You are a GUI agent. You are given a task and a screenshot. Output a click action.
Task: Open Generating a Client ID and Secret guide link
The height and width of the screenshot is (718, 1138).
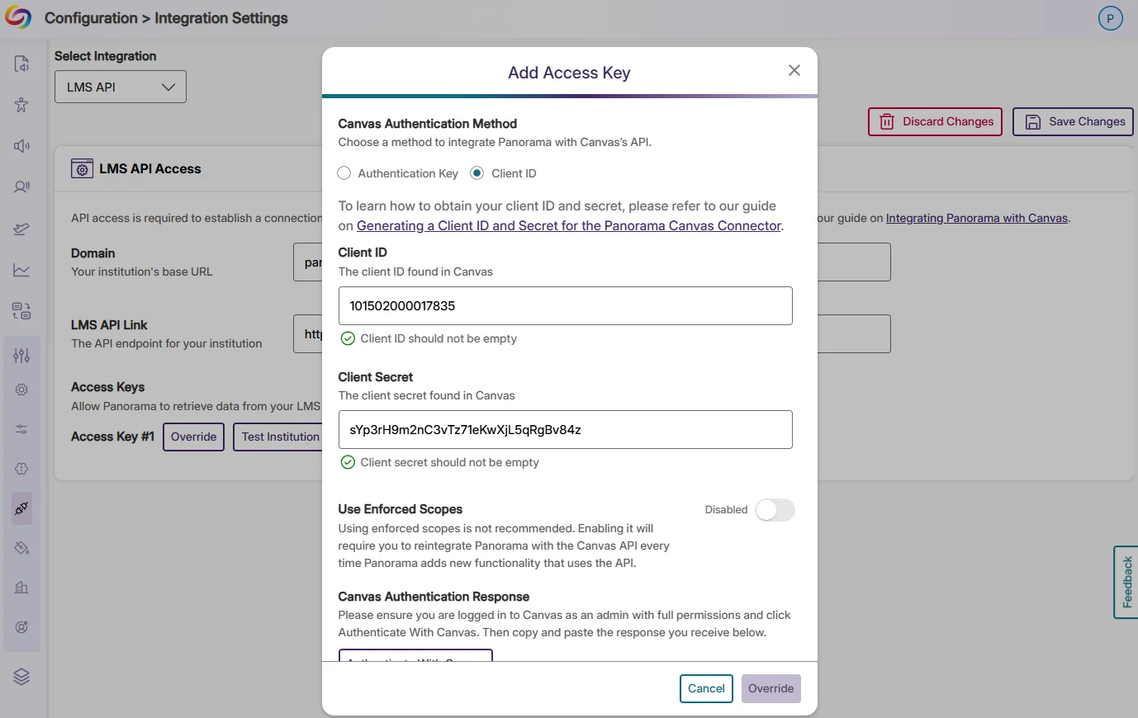(x=568, y=226)
